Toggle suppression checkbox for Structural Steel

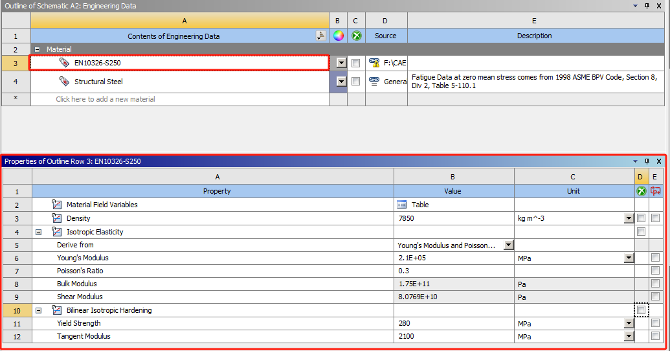[x=355, y=81]
